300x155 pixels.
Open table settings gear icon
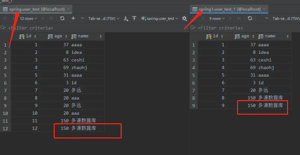tap(184, 18)
